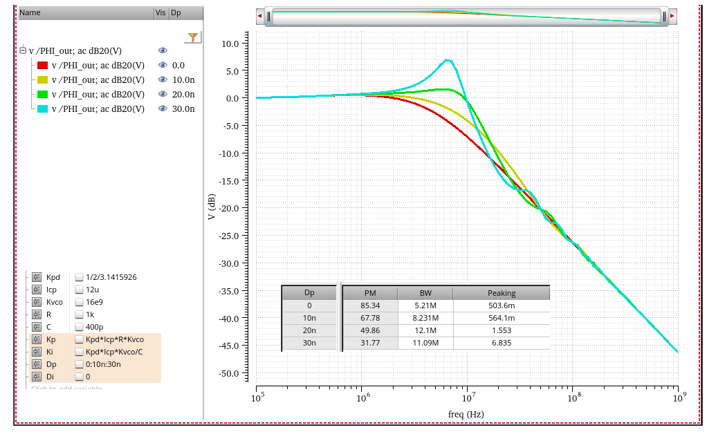This screenshot has height=434, width=707.
Task: Click the Di variable icon
Action: pos(37,377)
